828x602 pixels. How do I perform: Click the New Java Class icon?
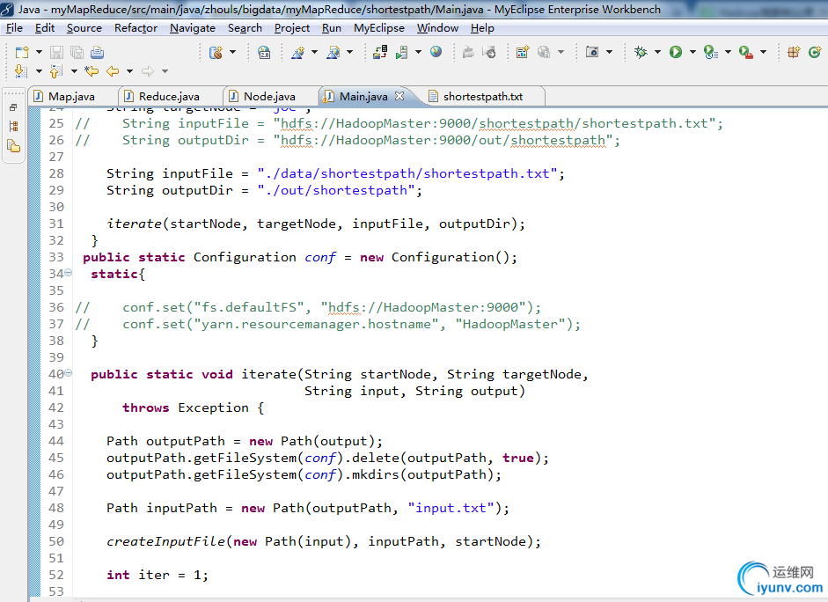[815, 52]
